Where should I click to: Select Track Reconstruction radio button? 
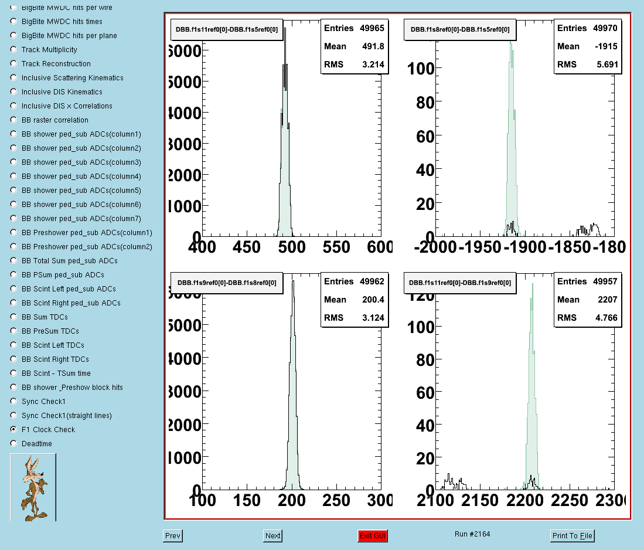click(x=13, y=63)
